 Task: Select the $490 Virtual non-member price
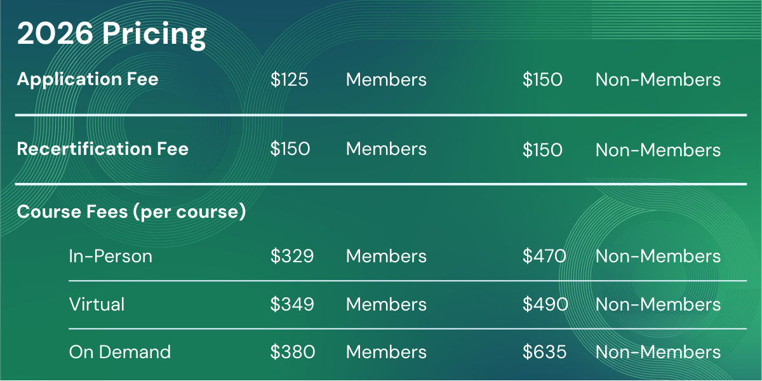point(545,304)
